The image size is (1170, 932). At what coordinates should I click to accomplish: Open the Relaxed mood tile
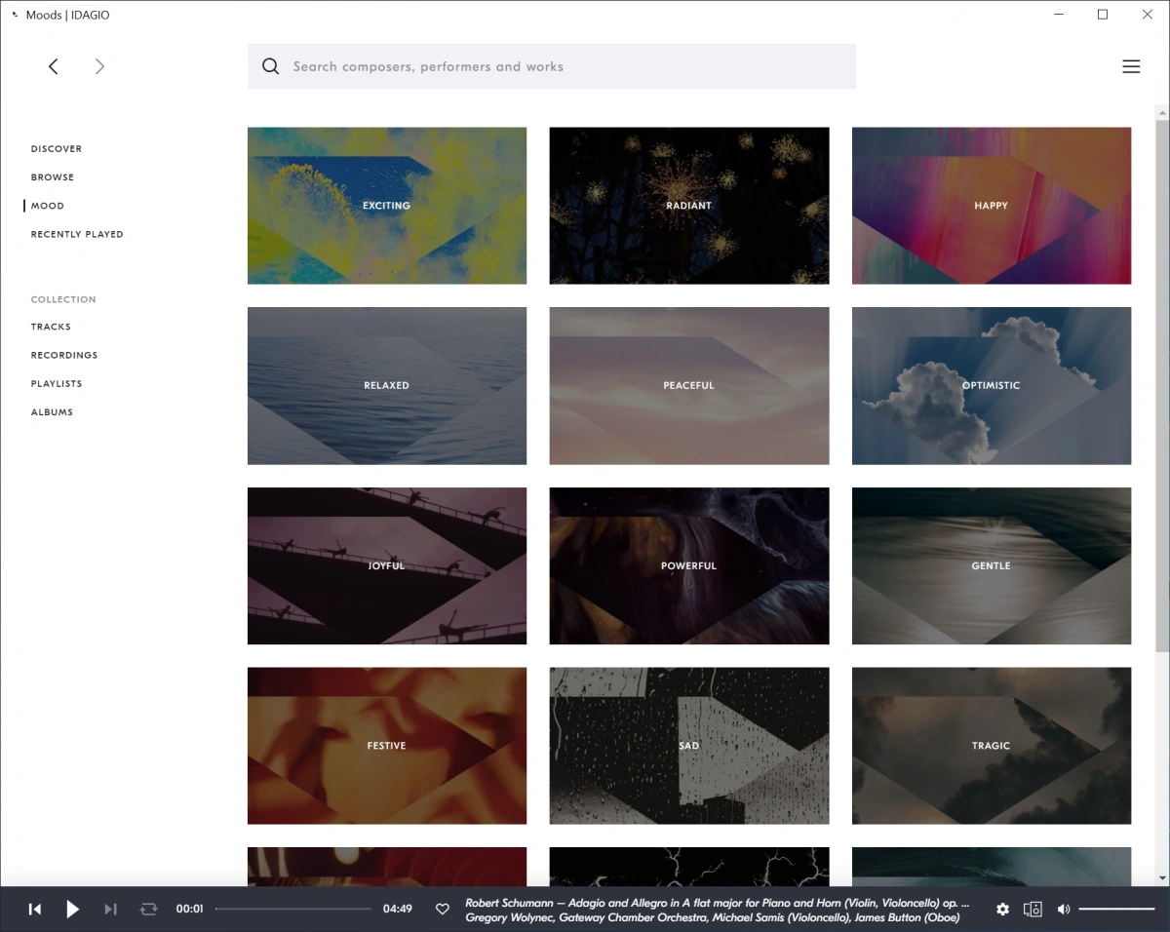pyautogui.click(x=387, y=386)
